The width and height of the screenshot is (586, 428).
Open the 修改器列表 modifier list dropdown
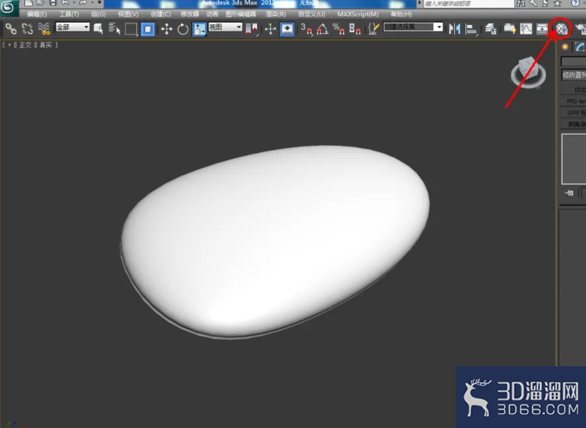[x=574, y=76]
